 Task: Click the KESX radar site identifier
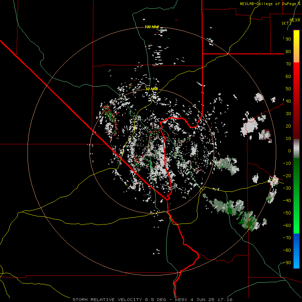[181, 300]
